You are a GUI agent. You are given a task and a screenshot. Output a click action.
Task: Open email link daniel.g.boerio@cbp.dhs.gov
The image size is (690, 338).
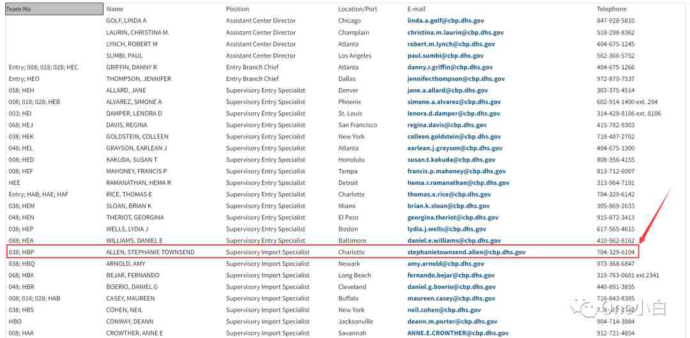click(x=452, y=286)
